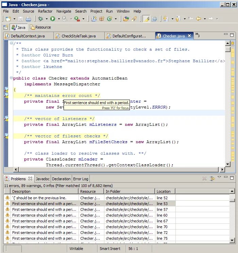This screenshot has height=253, width=238.
Task: Sort problems by the Description column header
Action: tap(45, 191)
